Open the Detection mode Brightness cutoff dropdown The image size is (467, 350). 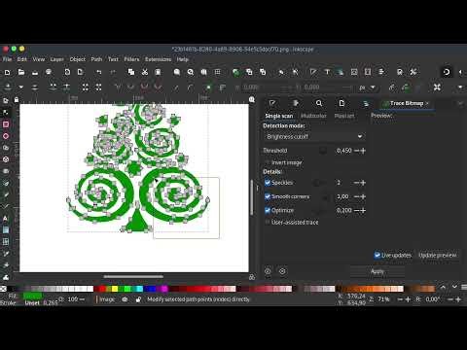[x=314, y=136]
